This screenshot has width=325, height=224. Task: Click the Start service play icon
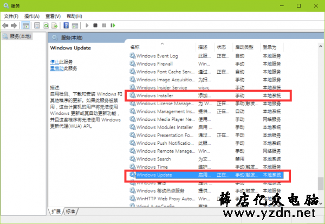[87, 25]
